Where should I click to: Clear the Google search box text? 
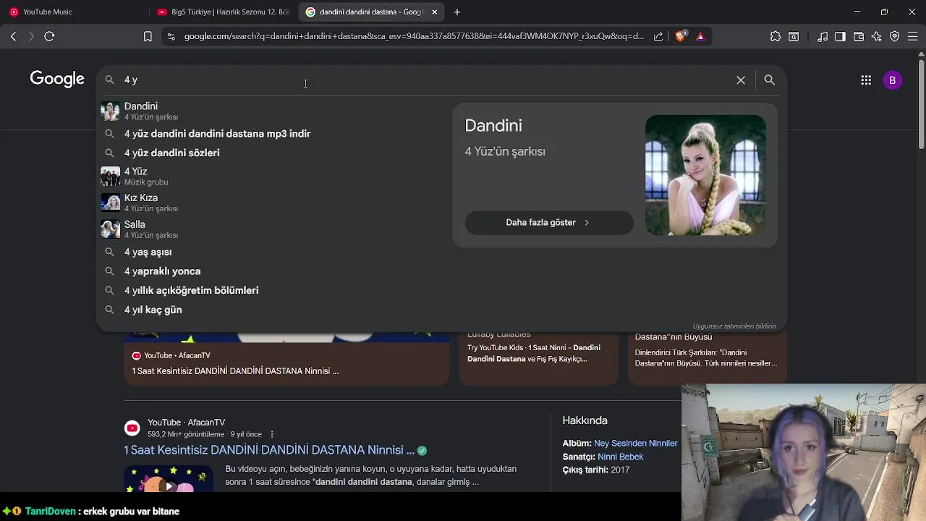coord(741,80)
